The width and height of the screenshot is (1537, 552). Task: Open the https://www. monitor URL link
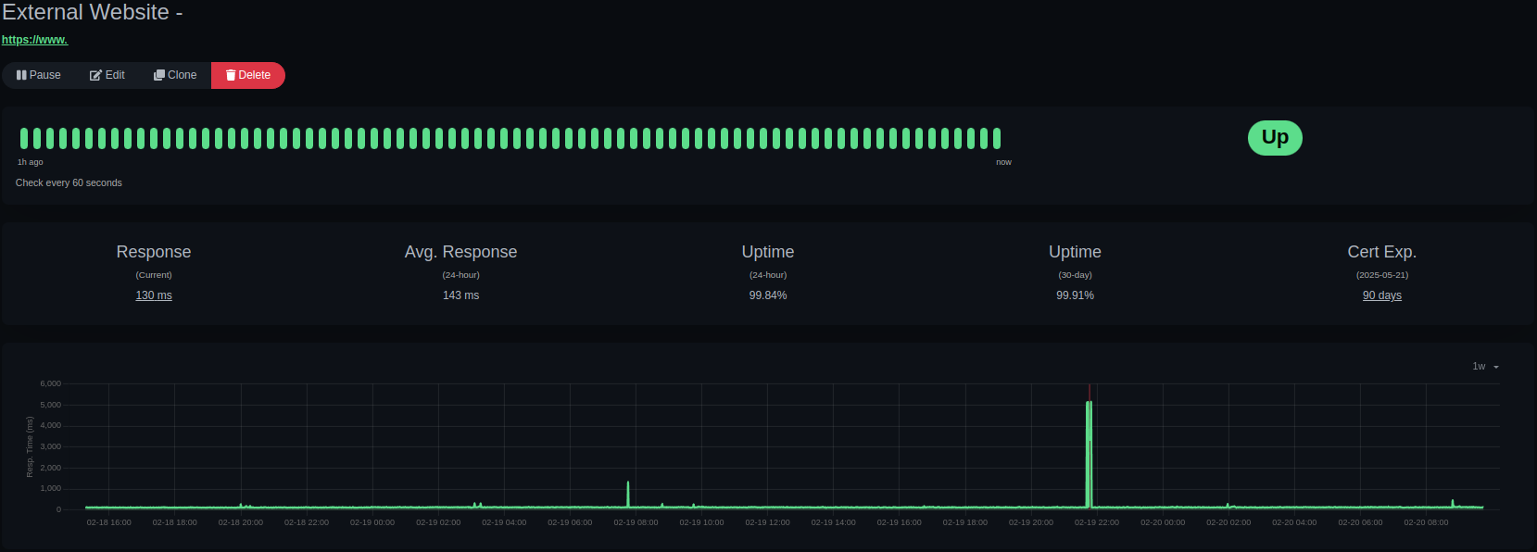tap(34, 40)
